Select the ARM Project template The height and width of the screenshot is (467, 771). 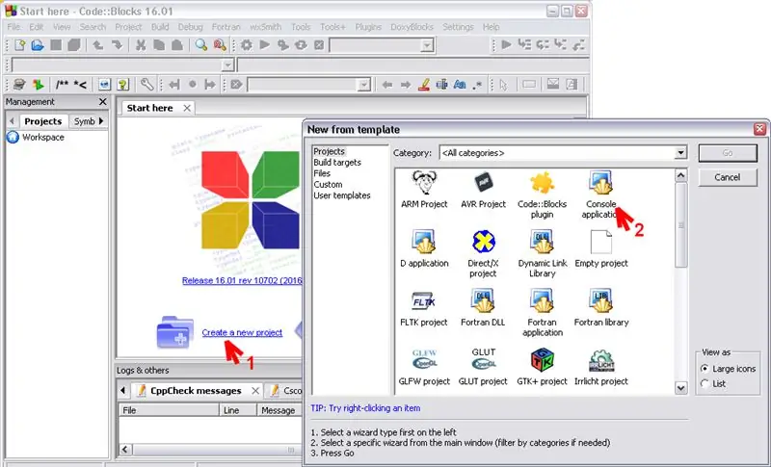point(424,189)
